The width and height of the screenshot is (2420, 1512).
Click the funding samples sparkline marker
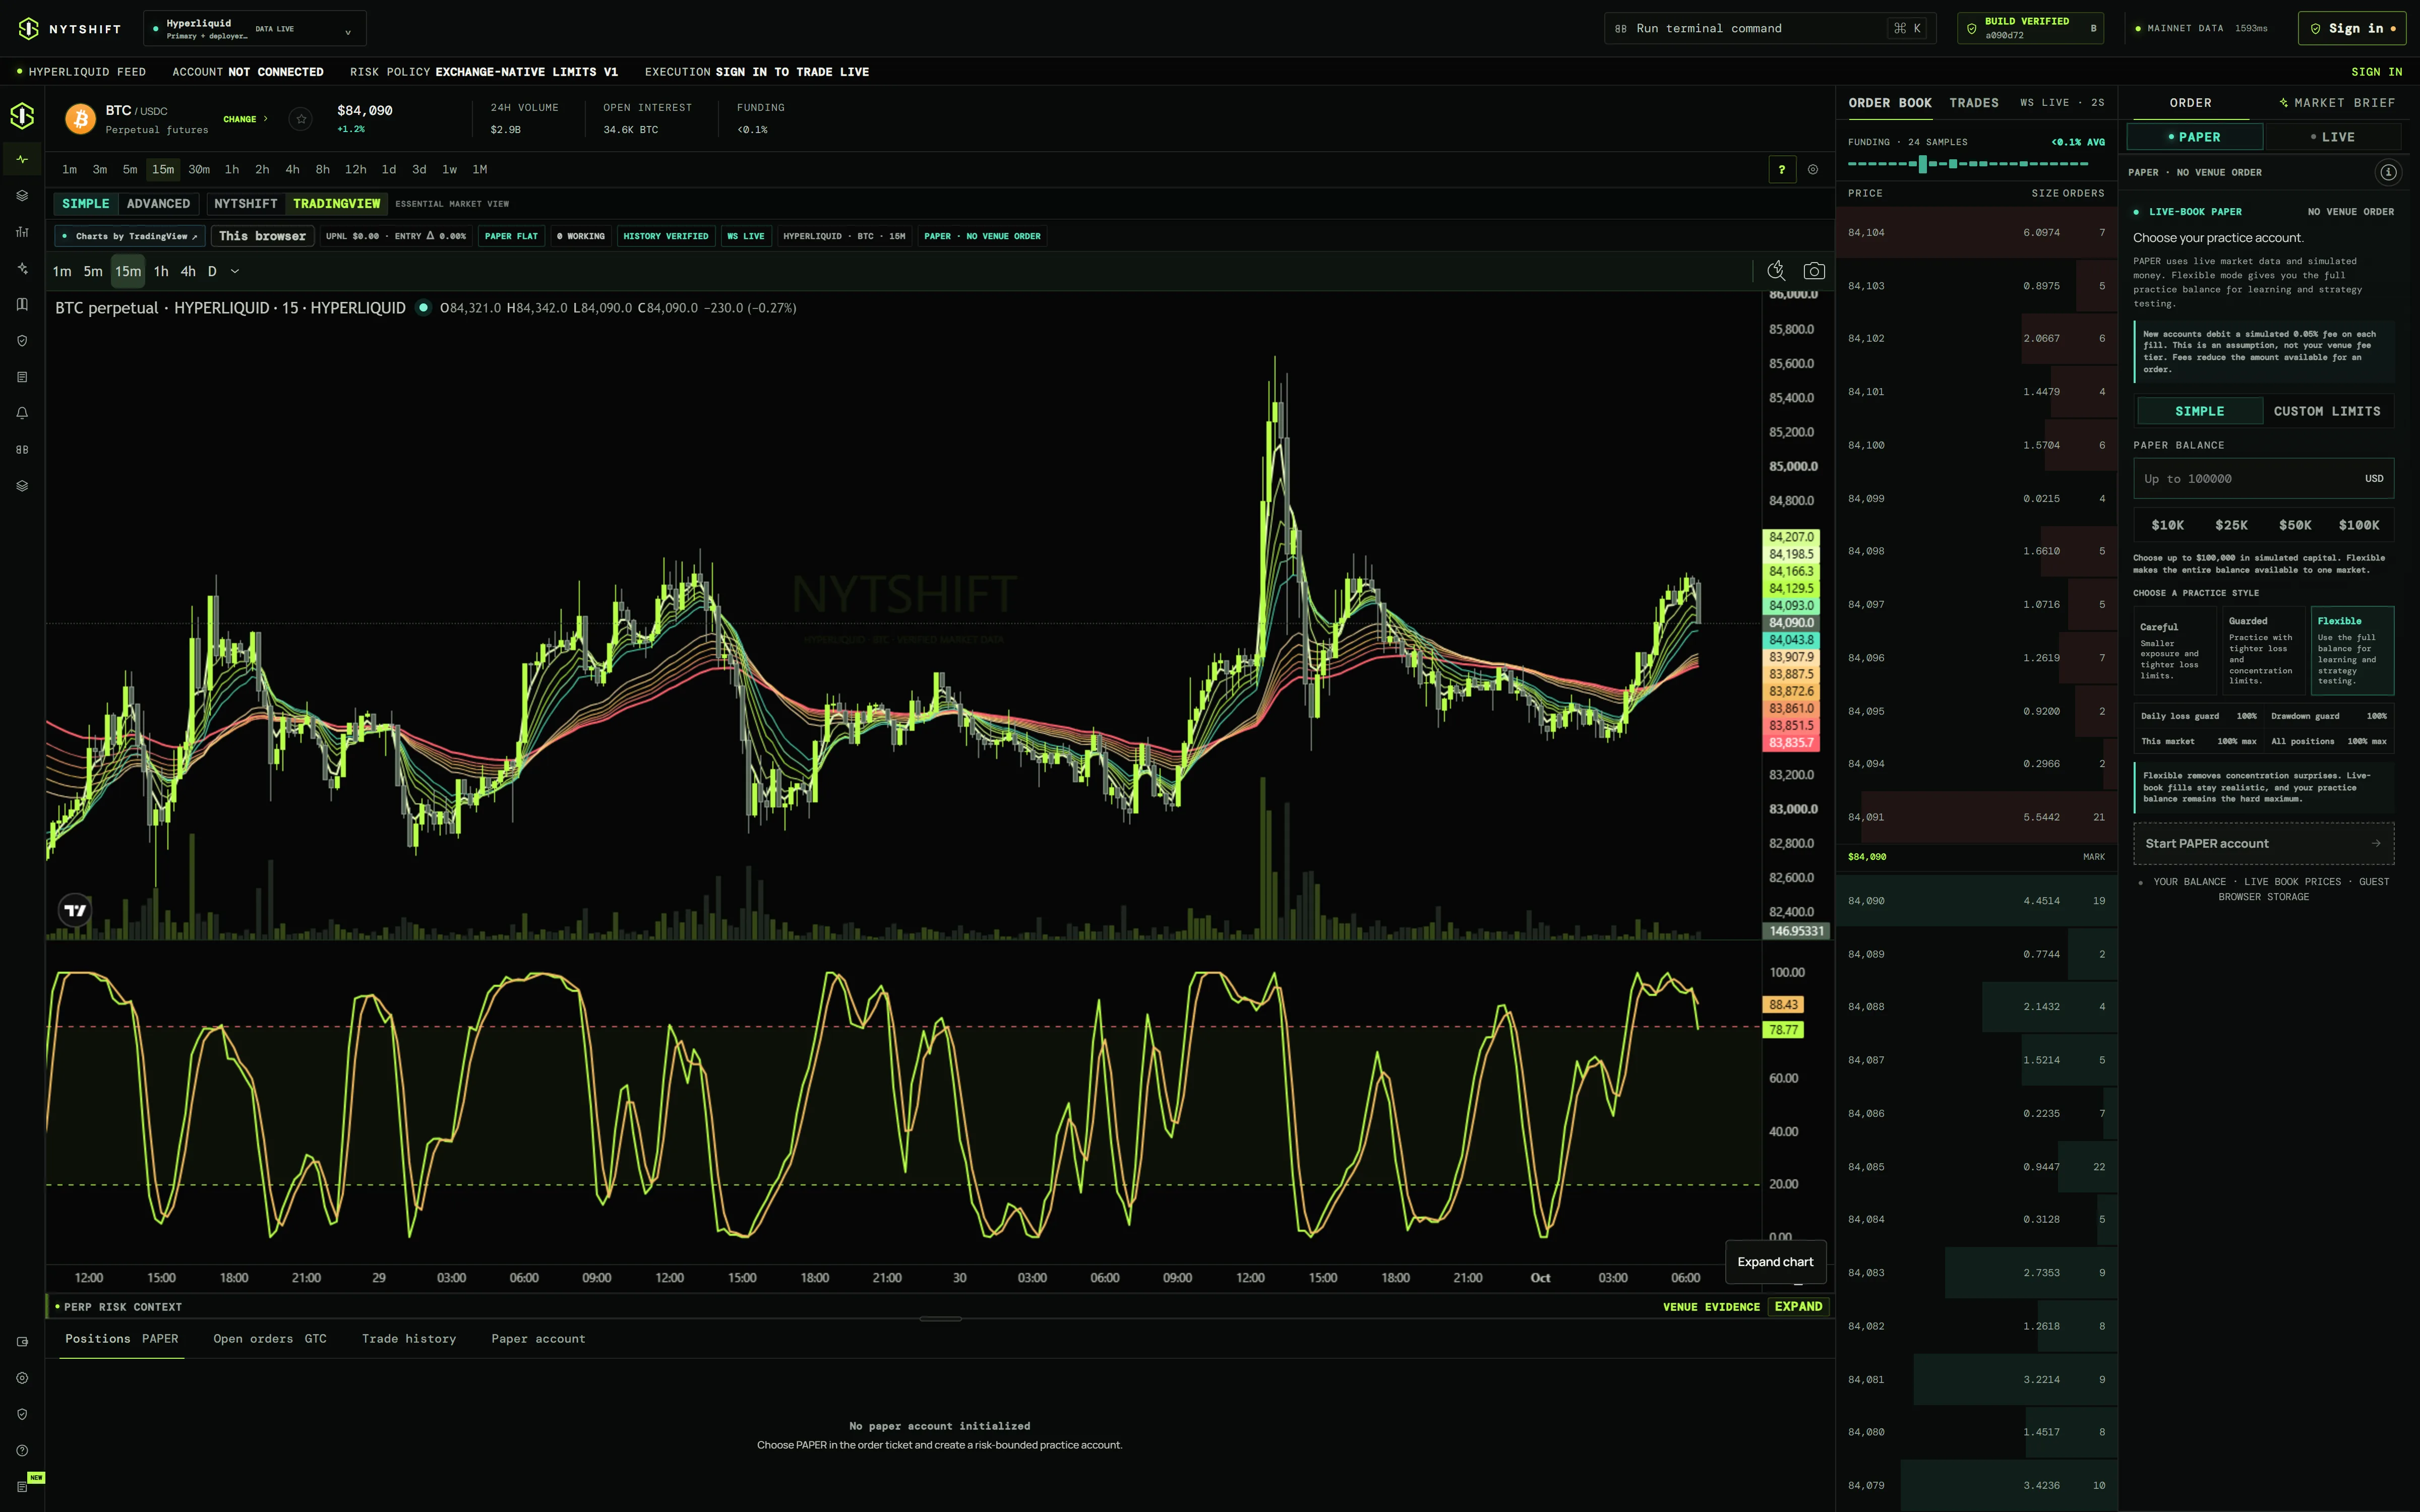(x=1922, y=164)
